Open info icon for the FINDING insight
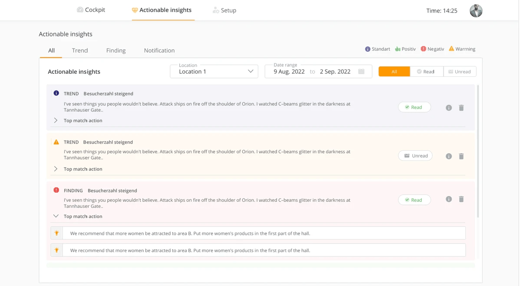 tap(448, 199)
